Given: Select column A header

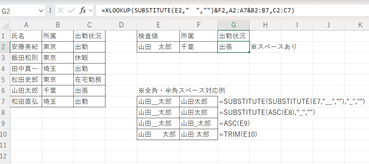Looking at the screenshot, I should 26,25.
